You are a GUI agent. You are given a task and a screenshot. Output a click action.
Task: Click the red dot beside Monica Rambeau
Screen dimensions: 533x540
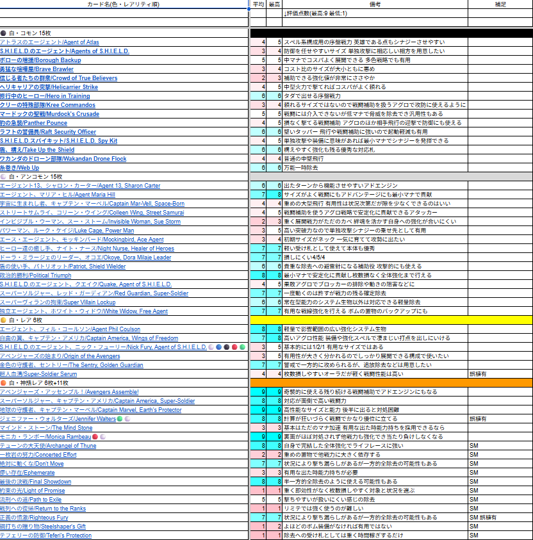tap(95, 436)
